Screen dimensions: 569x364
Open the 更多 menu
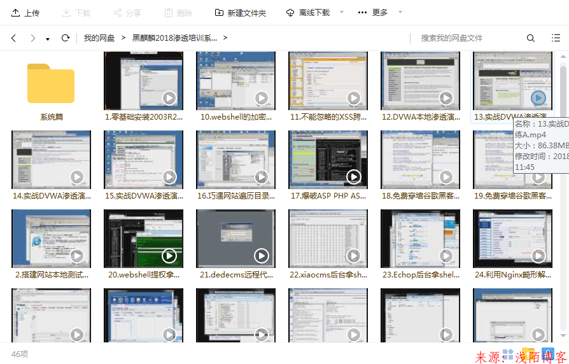pyautogui.click(x=373, y=13)
